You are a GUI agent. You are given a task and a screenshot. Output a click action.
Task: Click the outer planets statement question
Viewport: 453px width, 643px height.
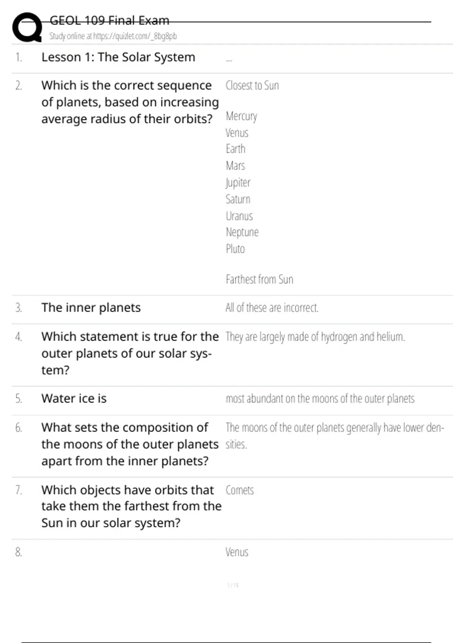tap(130, 353)
